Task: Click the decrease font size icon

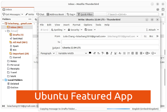Action: pyautogui.click(x=99, y=53)
